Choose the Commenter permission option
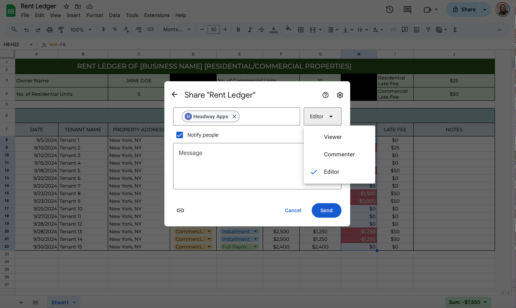Image resolution: width=516 pixels, height=308 pixels. point(339,155)
